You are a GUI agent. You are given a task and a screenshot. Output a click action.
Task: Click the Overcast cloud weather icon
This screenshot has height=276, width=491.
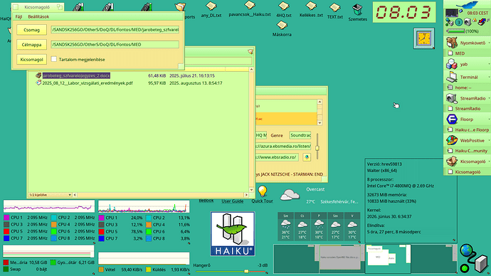coord(290,195)
